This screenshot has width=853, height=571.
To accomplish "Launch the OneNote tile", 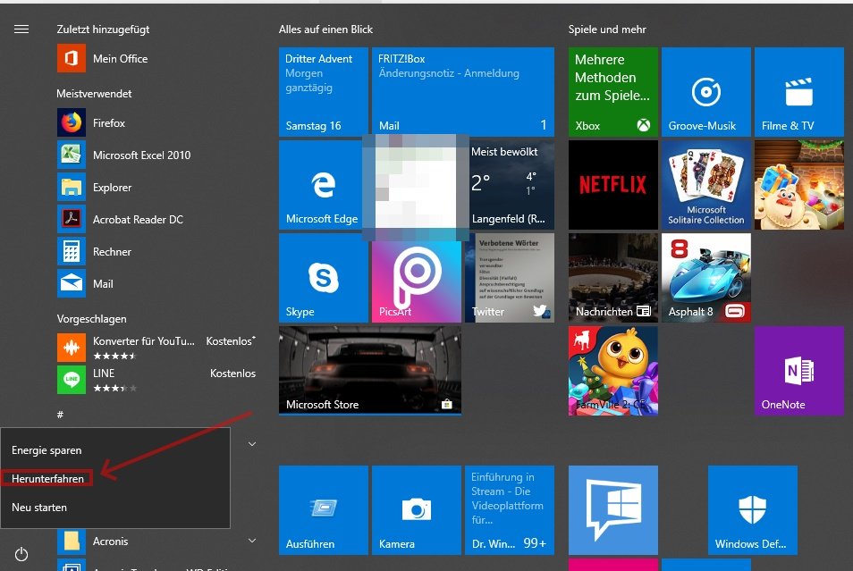I will 799,371.
